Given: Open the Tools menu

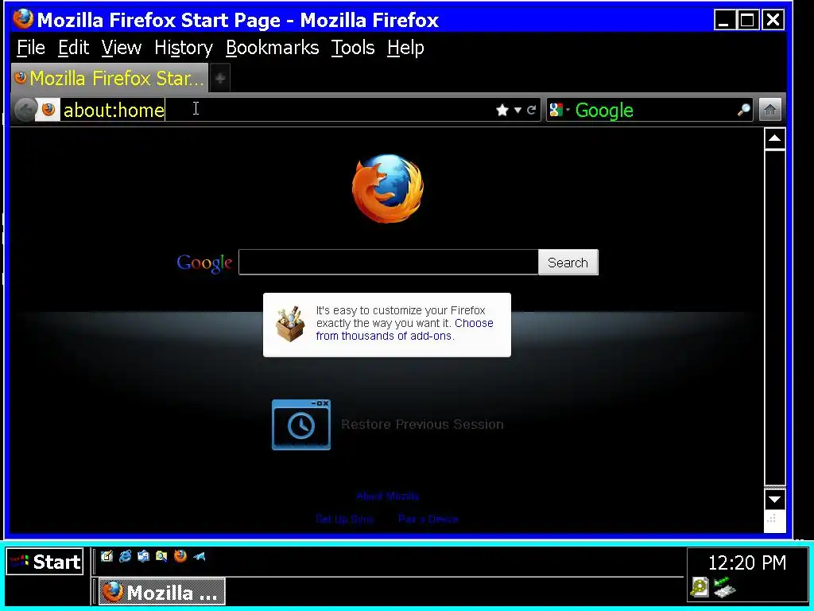Looking at the screenshot, I should (x=353, y=48).
